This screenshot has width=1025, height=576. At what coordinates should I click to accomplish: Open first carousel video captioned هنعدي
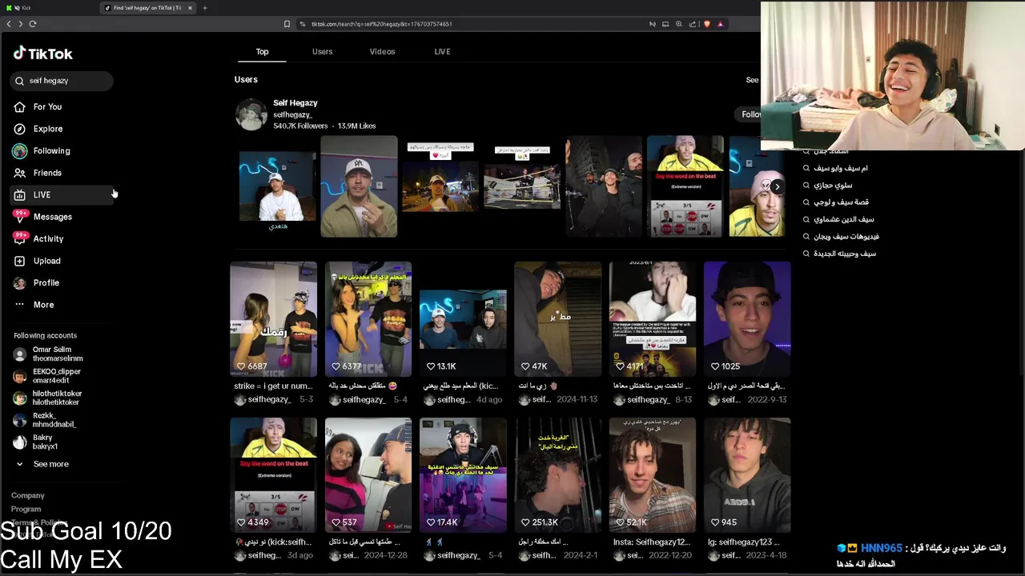click(277, 186)
